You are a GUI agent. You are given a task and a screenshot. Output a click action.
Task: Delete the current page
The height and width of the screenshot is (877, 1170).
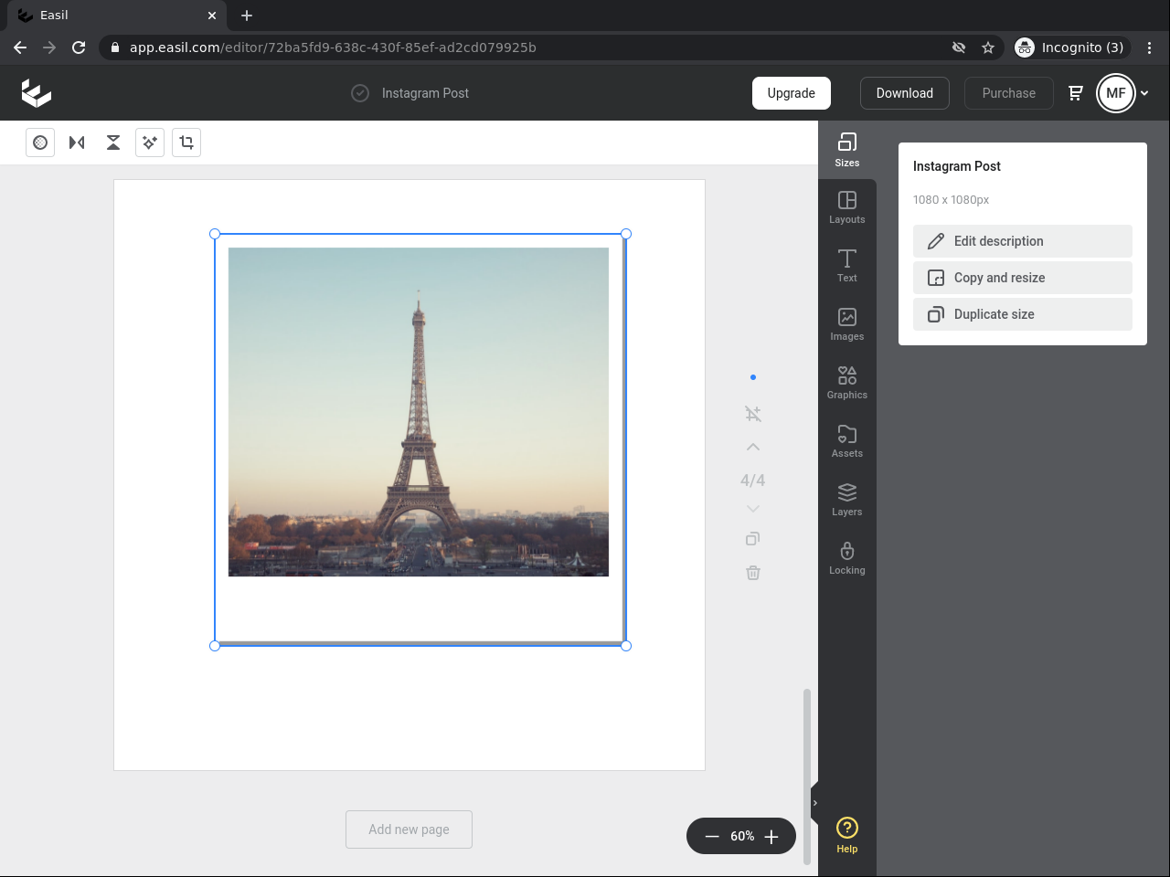click(x=753, y=573)
